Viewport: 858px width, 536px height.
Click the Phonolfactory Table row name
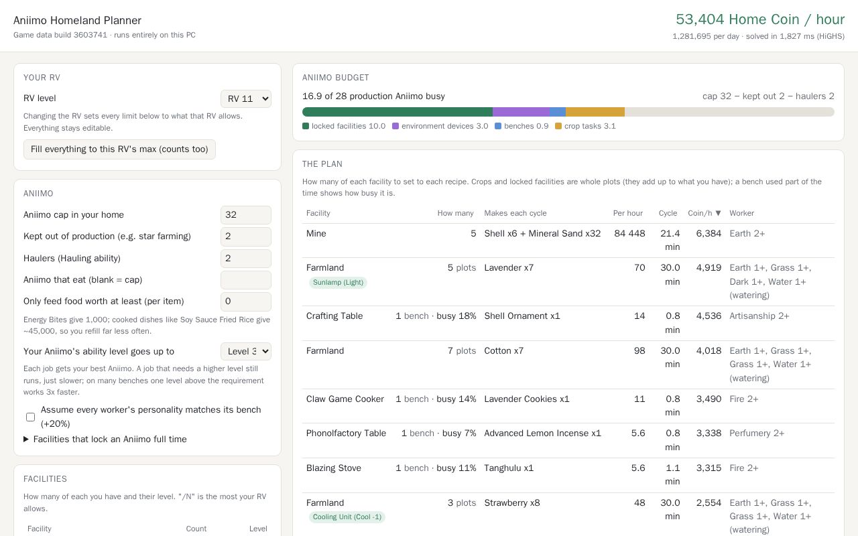pos(346,433)
